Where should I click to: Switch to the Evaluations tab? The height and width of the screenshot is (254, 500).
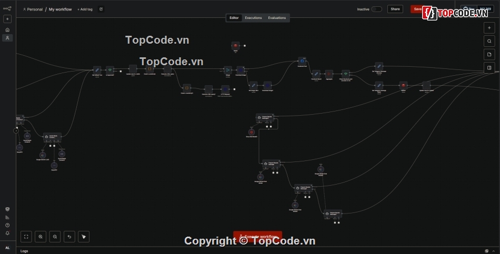pos(277,18)
